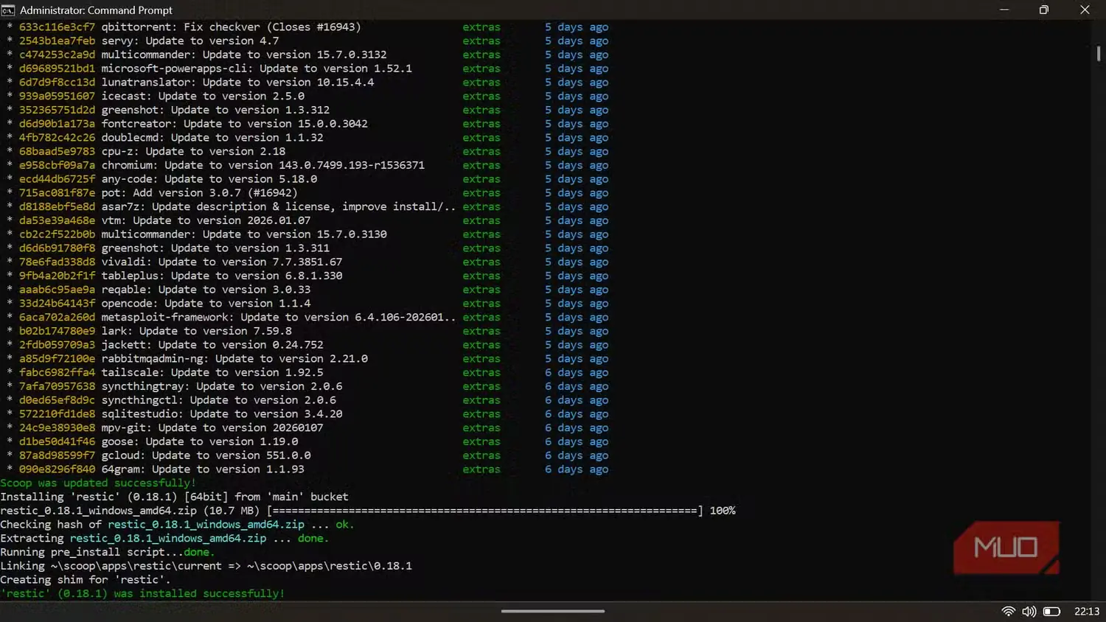This screenshot has height=622, width=1106.
Task: Click "5 days ago" in the vivaldi row
Action: [577, 262]
